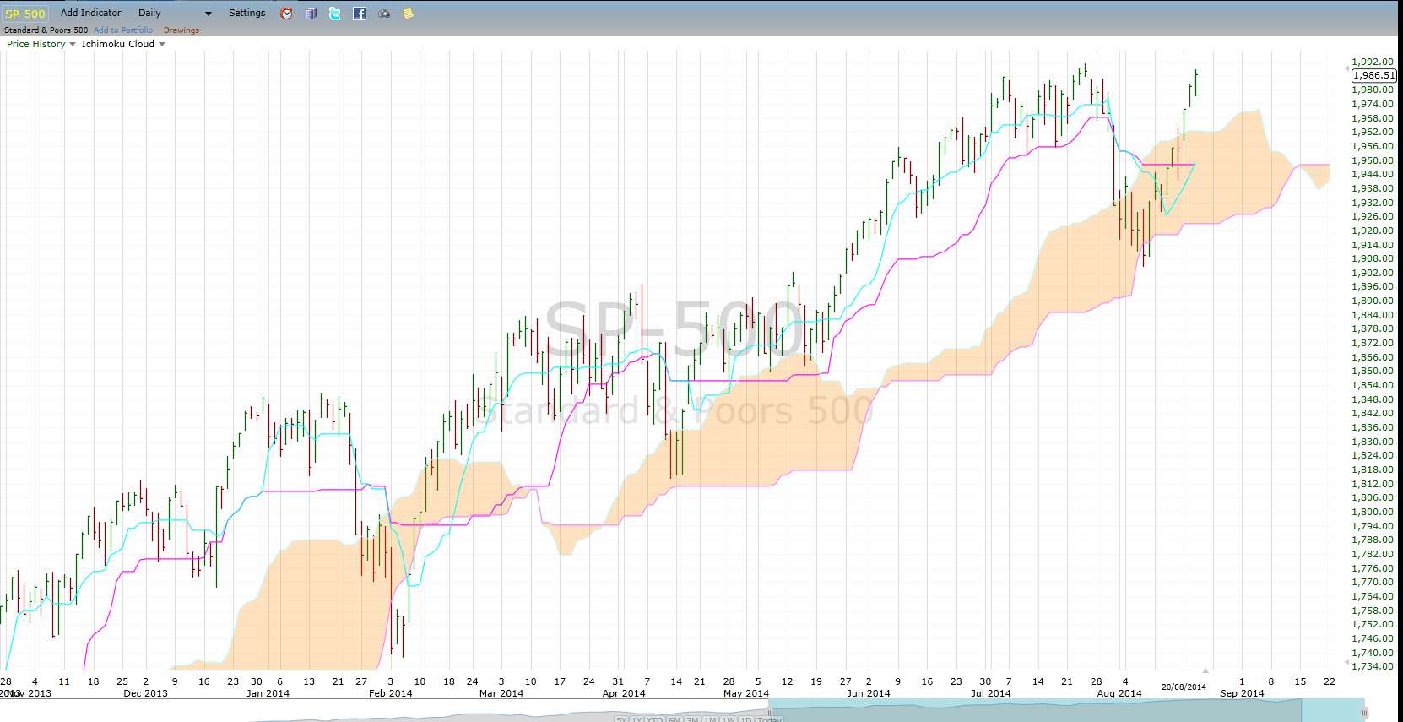Click the highlighted range in bottom navigator
1403x722 pixels.
point(1067,710)
